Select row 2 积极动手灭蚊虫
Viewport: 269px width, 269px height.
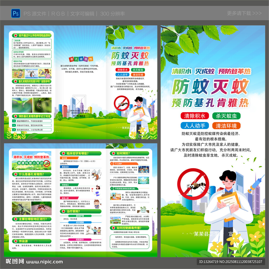click(32, 125)
